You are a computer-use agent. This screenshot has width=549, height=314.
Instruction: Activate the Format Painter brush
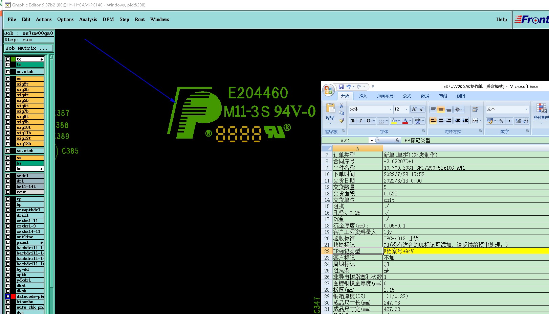pos(342,120)
